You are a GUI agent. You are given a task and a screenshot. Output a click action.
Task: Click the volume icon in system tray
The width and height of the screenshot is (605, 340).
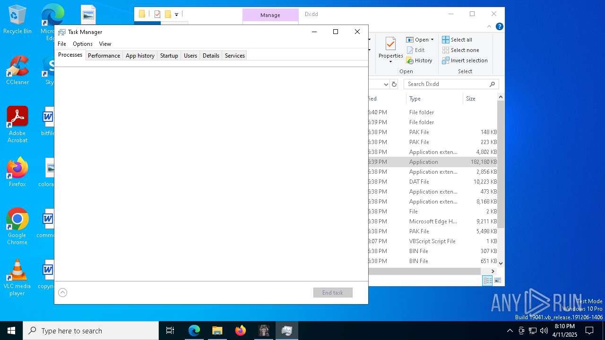[544, 331]
